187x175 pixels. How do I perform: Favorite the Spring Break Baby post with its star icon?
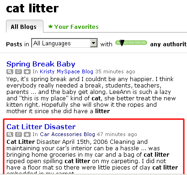27,71
